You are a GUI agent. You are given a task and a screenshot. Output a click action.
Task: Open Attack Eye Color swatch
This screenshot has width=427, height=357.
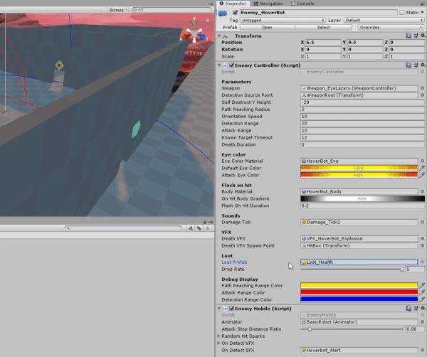tap(359, 175)
